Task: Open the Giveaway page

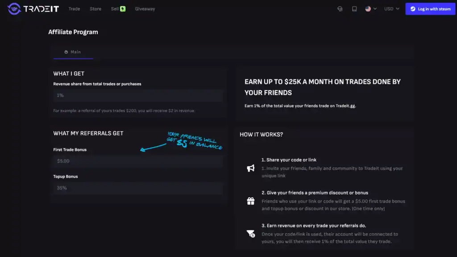Action: click(x=145, y=9)
